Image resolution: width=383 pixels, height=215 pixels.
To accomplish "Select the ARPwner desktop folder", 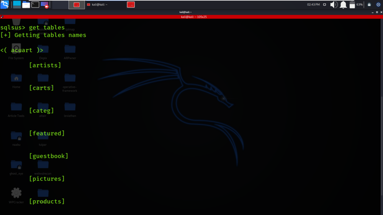I will point(70,52).
